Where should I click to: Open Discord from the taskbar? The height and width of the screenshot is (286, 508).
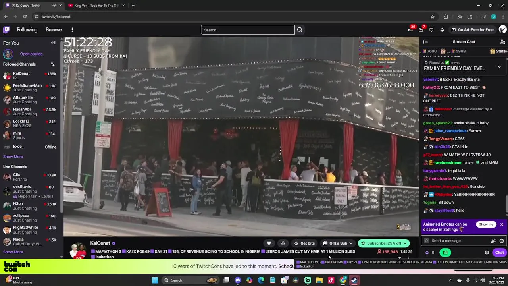coord(238,280)
